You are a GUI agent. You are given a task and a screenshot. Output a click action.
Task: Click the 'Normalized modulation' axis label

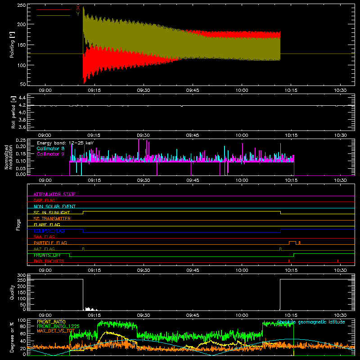[9, 157]
